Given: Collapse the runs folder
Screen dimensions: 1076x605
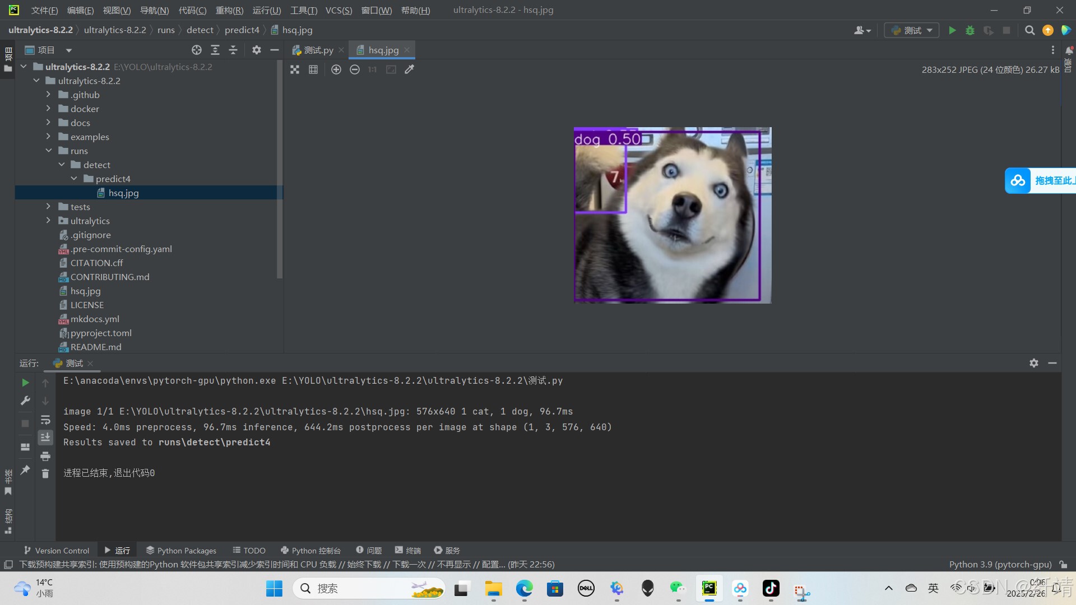Looking at the screenshot, I should click(x=49, y=151).
